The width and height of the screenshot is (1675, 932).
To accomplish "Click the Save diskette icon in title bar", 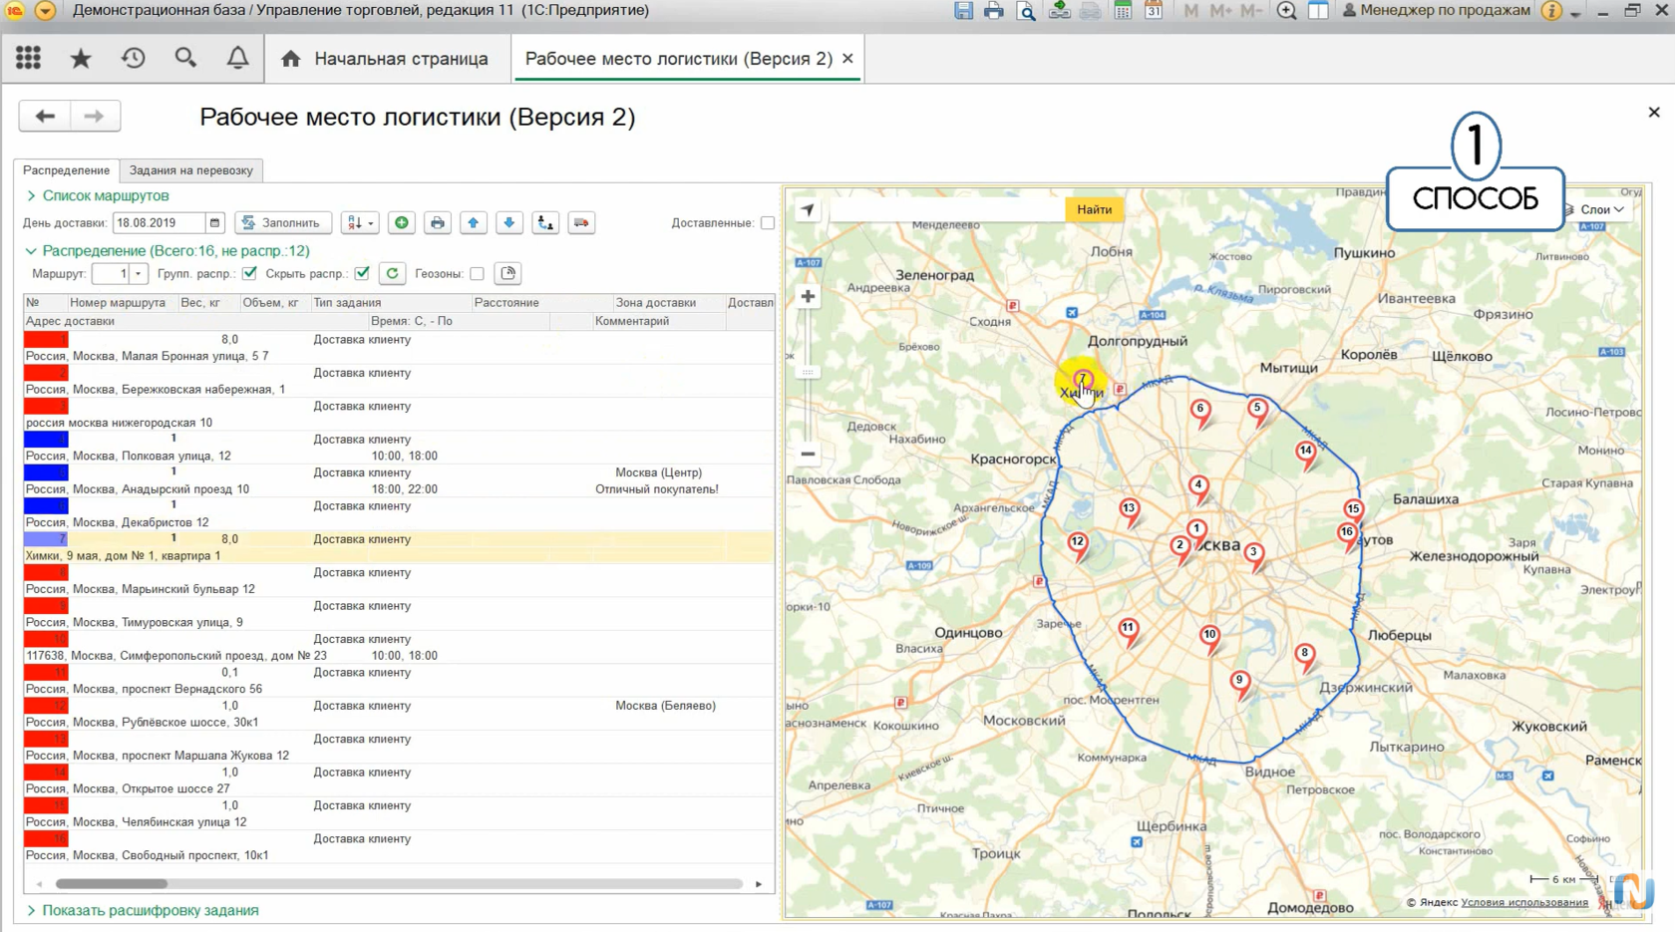I will [x=963, y=11].
